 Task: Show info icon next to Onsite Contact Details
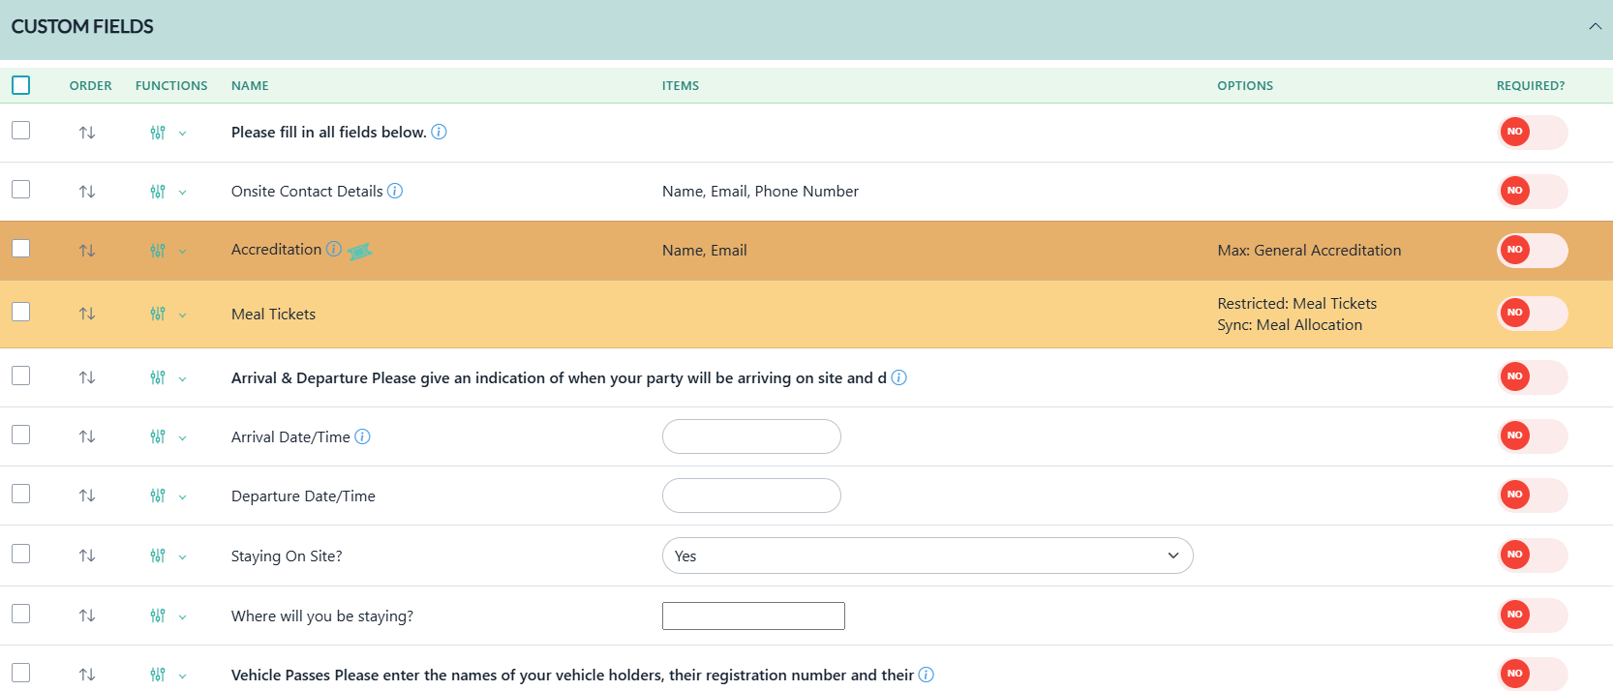click(x=395, y=191)
